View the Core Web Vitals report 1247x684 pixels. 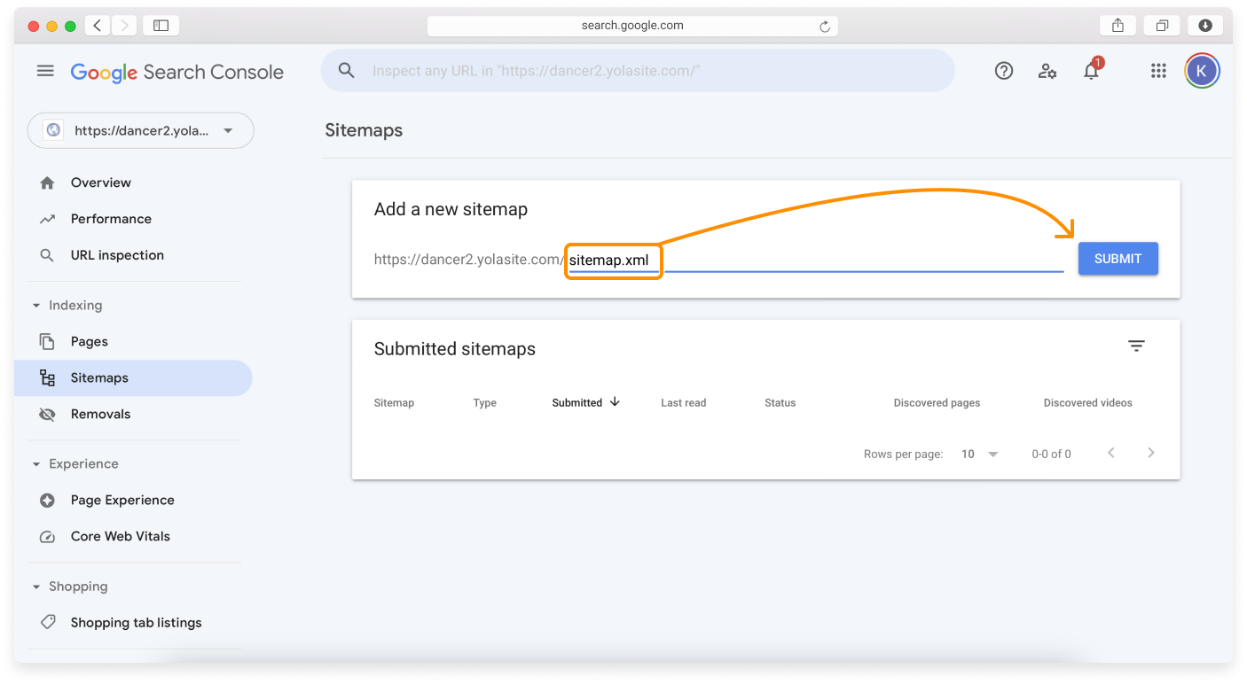pos(120,536)
